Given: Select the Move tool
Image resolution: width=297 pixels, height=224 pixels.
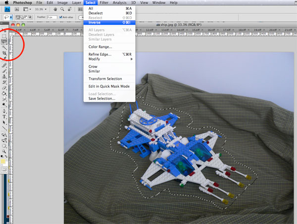Looking at the screenshot, I should 4,31.
